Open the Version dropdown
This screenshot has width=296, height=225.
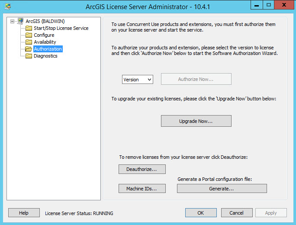[137, 80]
